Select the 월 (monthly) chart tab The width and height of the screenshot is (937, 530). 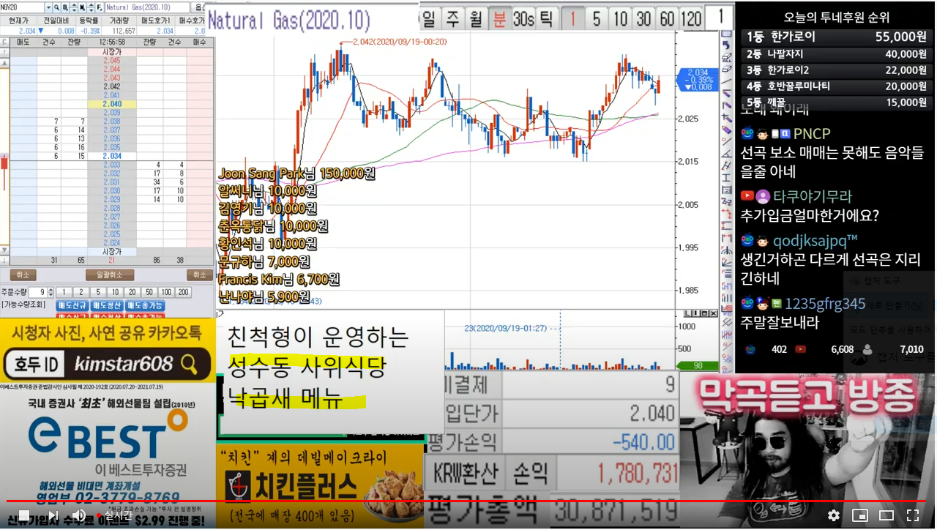pyautogui.click(x=477, y=18)
